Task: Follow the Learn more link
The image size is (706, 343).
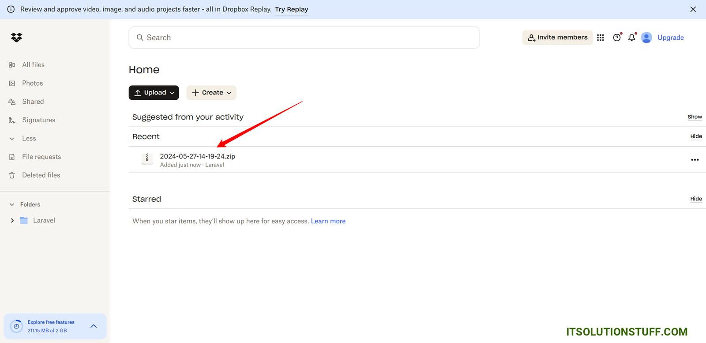Action: point(328,221)
